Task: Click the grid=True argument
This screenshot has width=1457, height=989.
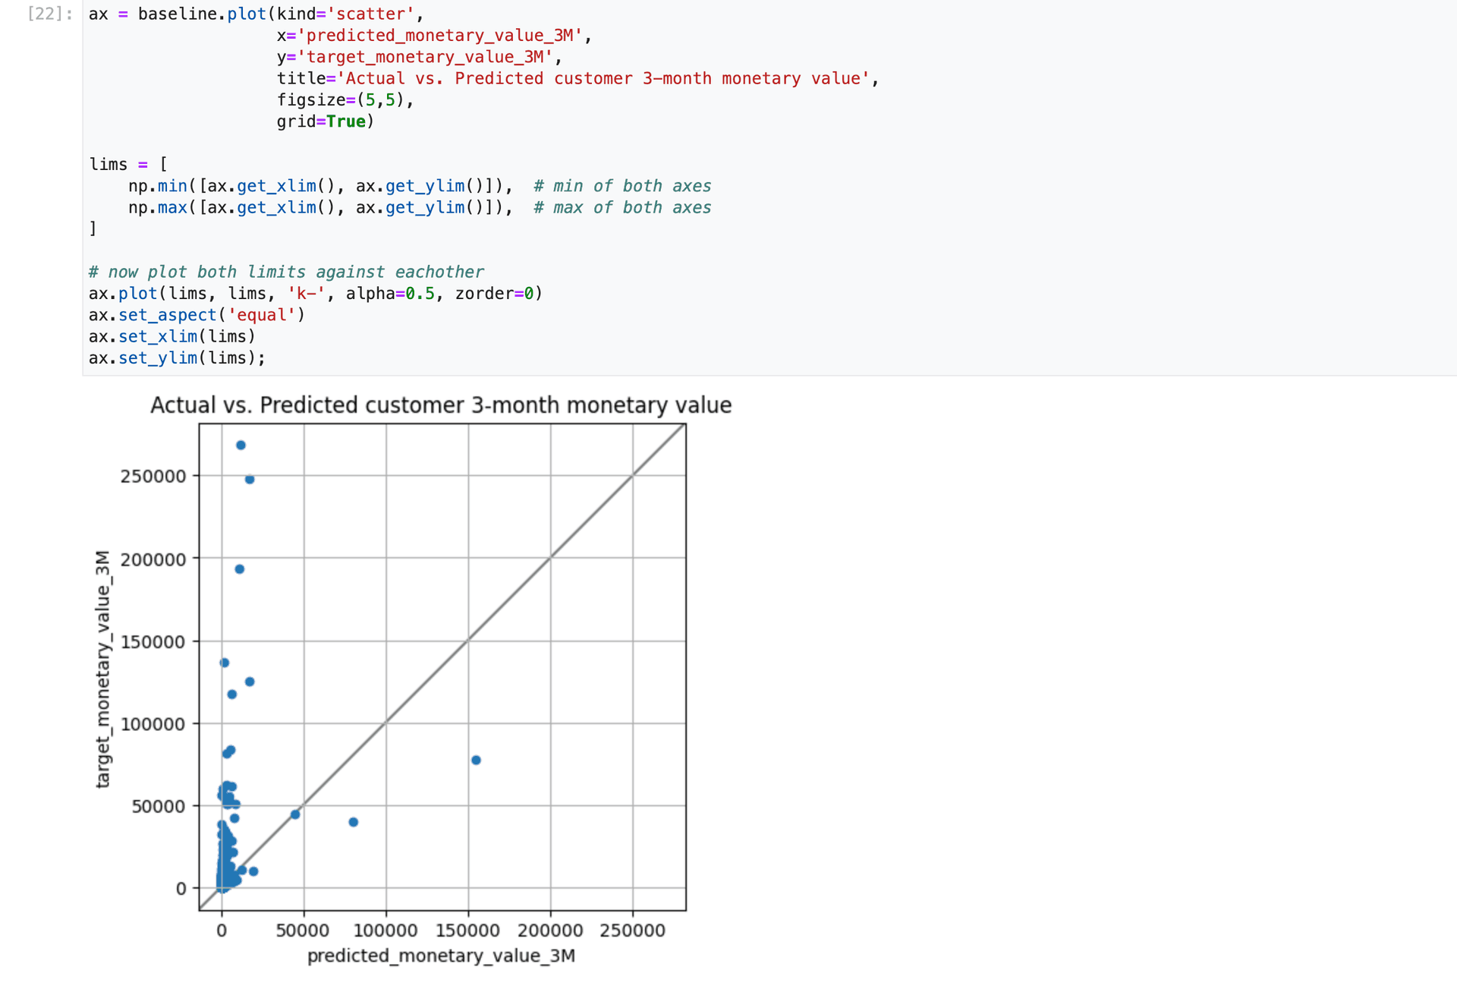Action: pyautogui.click(x=326, y=121)
